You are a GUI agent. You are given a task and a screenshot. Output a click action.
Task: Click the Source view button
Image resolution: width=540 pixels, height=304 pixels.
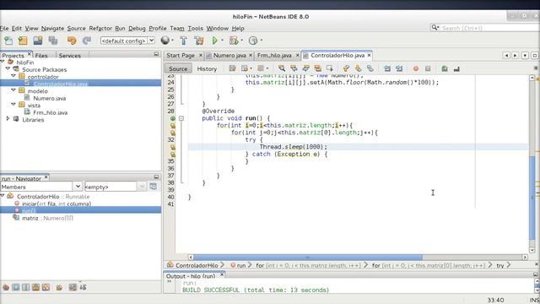coord(178,68)
